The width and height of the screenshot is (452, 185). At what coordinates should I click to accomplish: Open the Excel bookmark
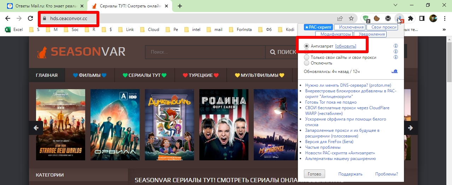14,30
